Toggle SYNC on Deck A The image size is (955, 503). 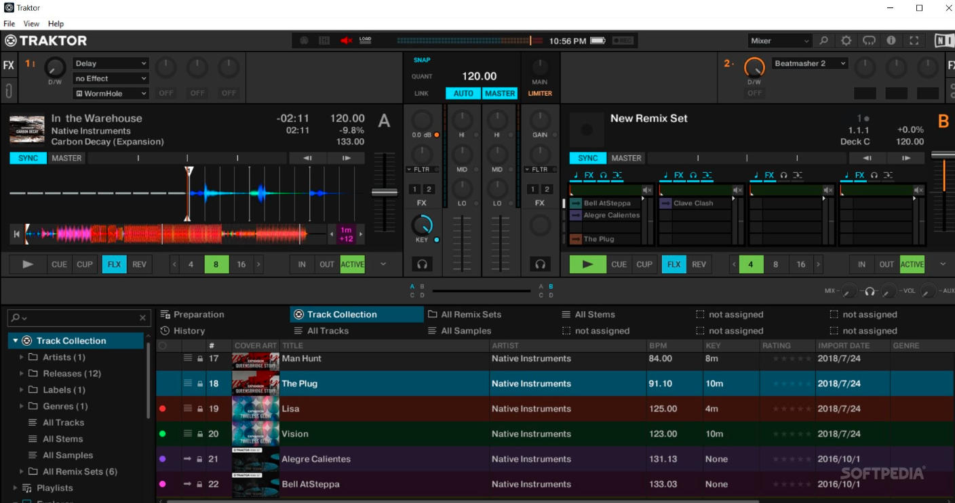tap(28, 158)
